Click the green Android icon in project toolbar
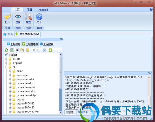This screenshot has width=155, height=122. (50, 50)
